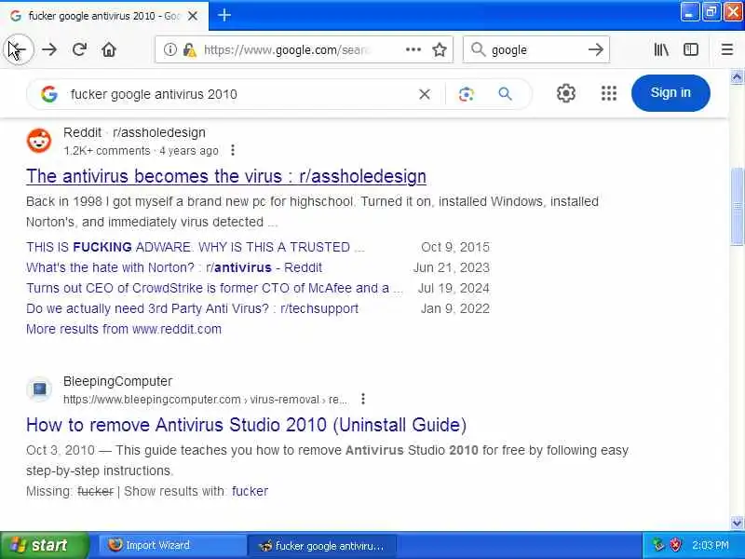This screenshot has width=745, height=559.
Task: Open the Firefox hamburger menu
Action: (x=727, y=49)
